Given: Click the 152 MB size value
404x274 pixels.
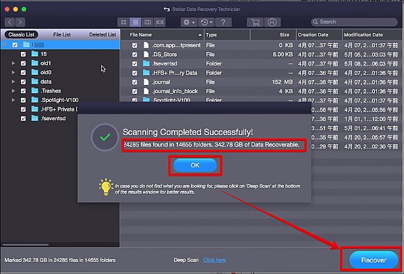Looking at the screenshot, I should (x=282, y=82).
